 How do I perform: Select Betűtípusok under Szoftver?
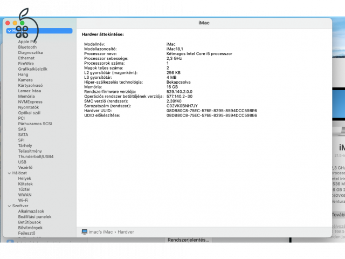(x=30, y=222)
